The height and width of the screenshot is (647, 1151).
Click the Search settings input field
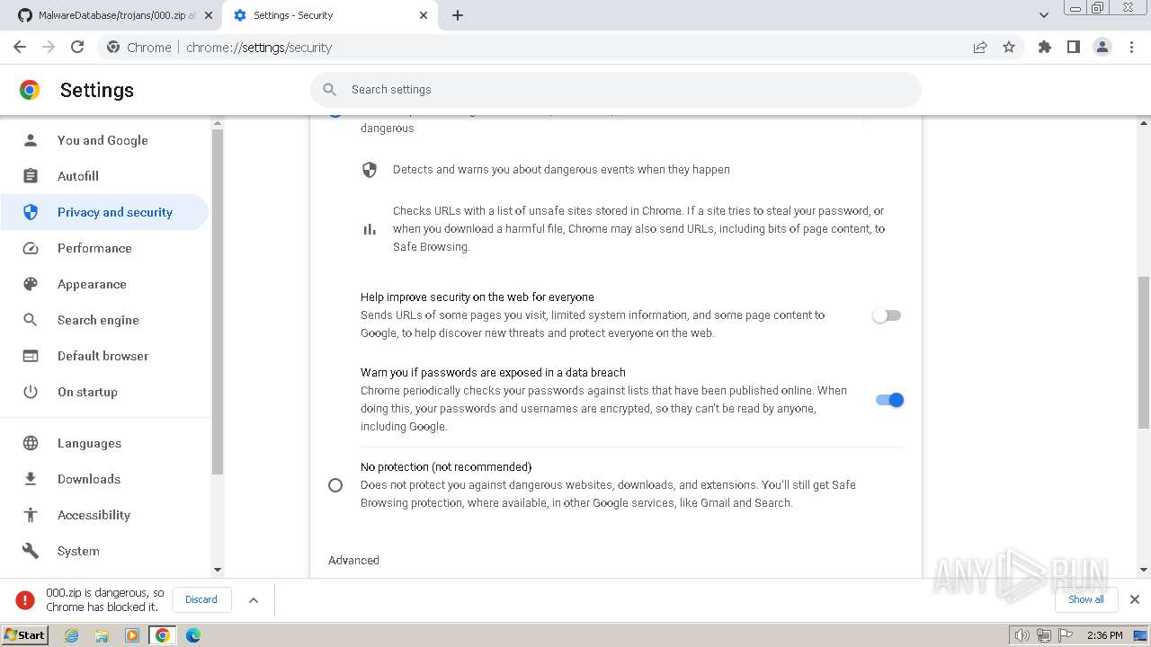point(616,89)
